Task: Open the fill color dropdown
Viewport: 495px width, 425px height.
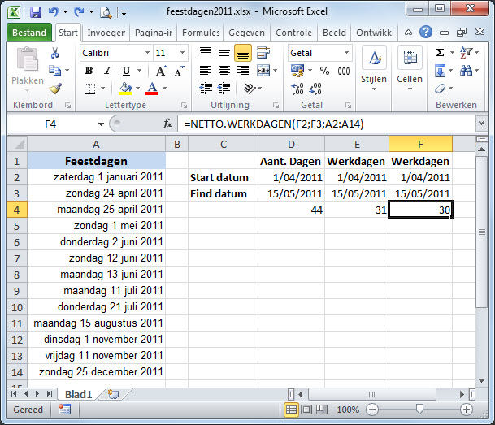Action: click(137, 88)
